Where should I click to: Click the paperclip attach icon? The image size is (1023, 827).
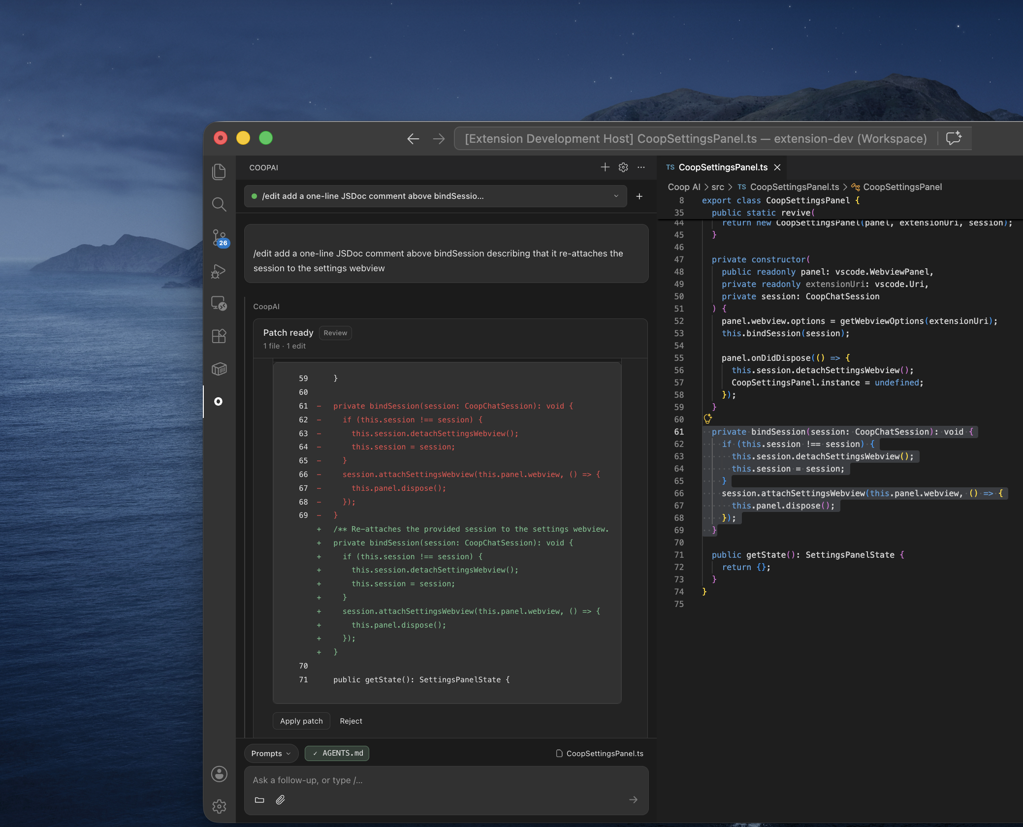point(280,800)
